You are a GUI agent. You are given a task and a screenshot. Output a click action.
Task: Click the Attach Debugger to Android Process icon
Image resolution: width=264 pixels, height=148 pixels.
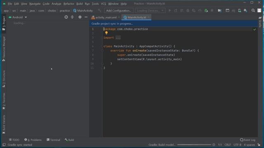point(206,11)
